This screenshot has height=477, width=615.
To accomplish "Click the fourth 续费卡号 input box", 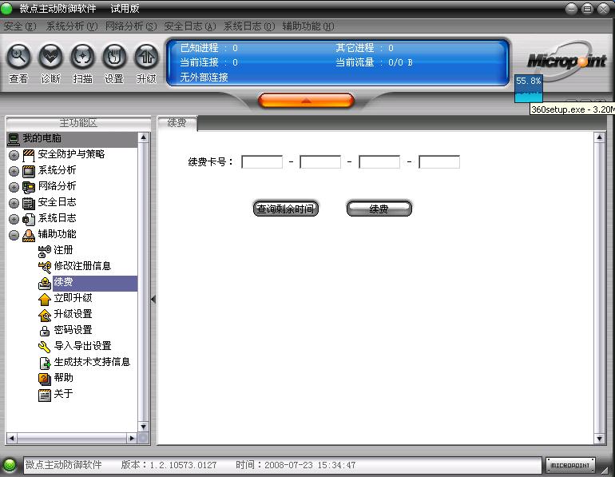I will [439, 162].
